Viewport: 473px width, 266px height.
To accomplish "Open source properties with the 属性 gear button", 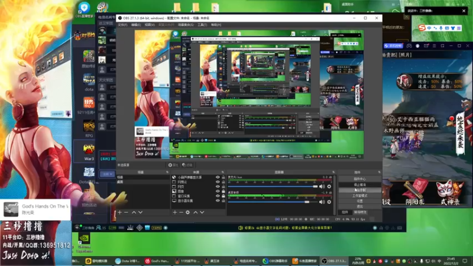I will [x=173, y=165].
